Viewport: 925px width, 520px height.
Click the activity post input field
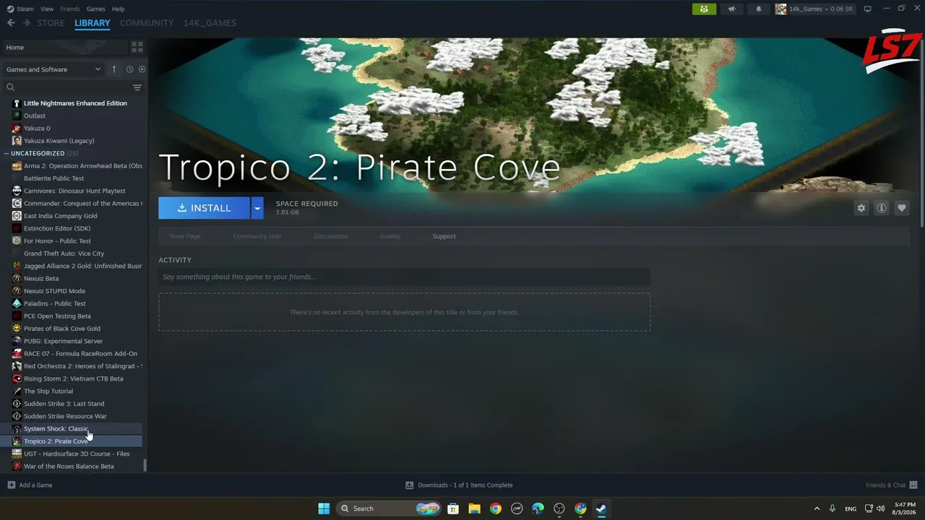pos(405,277)
